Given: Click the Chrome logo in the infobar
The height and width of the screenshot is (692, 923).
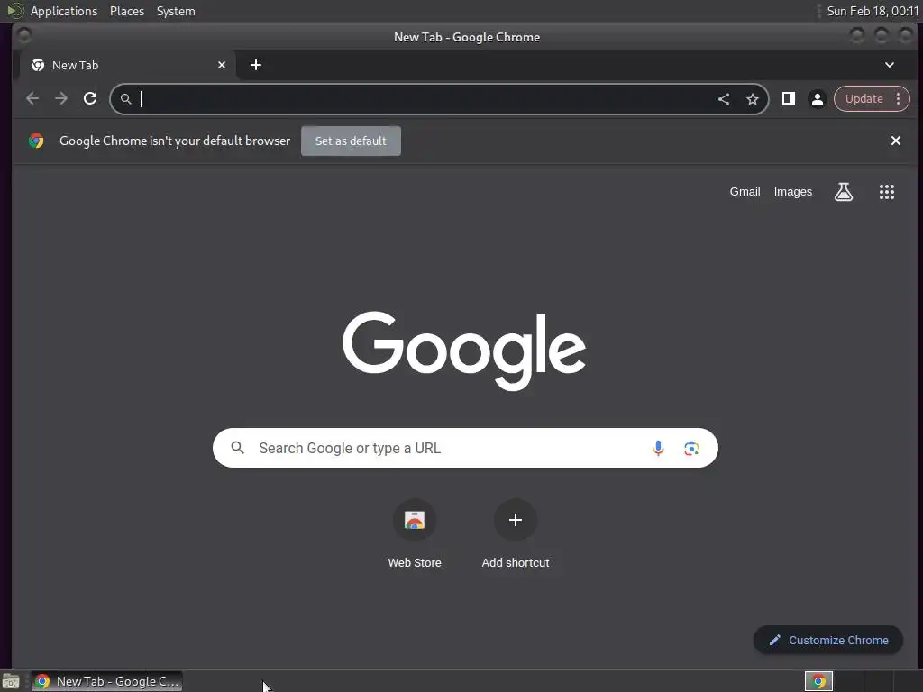Looking at the screenshot, I should point(36,141).
